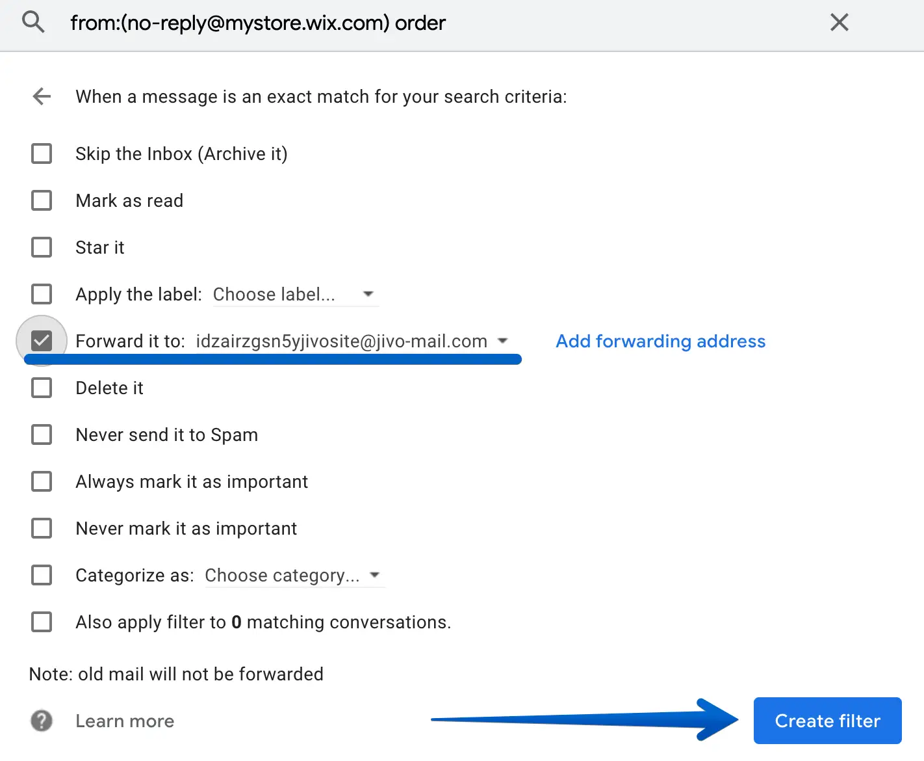This screenshot has width=924, height=761.
Task: Check the Star it option
Action: pyautogui.click(x=42, y=247)
